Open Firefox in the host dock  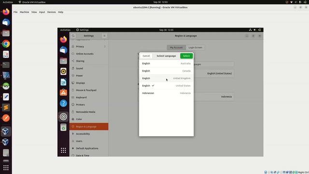(6, 12)
